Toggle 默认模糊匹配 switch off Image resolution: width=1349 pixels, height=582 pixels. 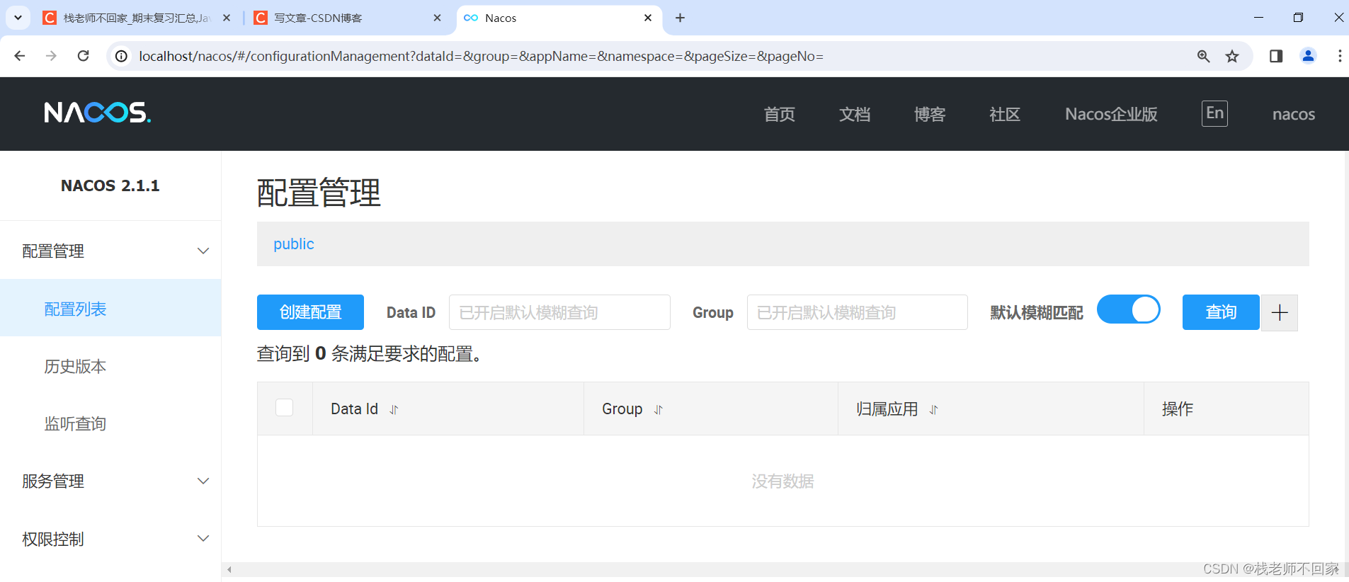pyautogui.click(x=1129, y=309)
